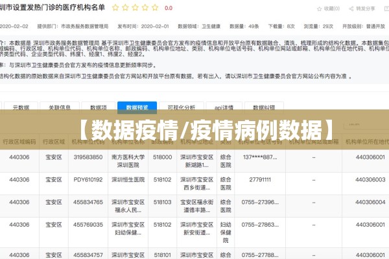Screen dimensions: 389x259
Task: Rate the dataset two stars
Action: pyautogui.click(x=125, y=7)
